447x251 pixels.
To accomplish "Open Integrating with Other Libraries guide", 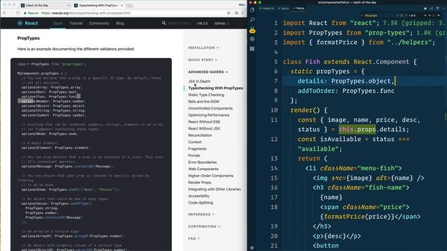I will pyautogui.click(x=214, y=189).
